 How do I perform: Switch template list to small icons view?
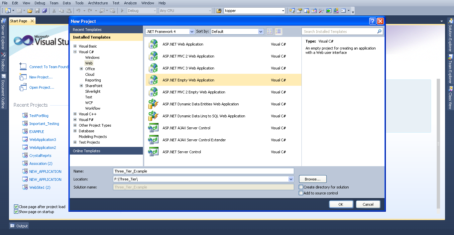[270, 31]
